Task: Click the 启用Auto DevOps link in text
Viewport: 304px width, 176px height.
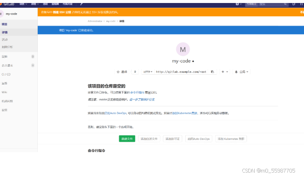Action: [x=115, y=113]
